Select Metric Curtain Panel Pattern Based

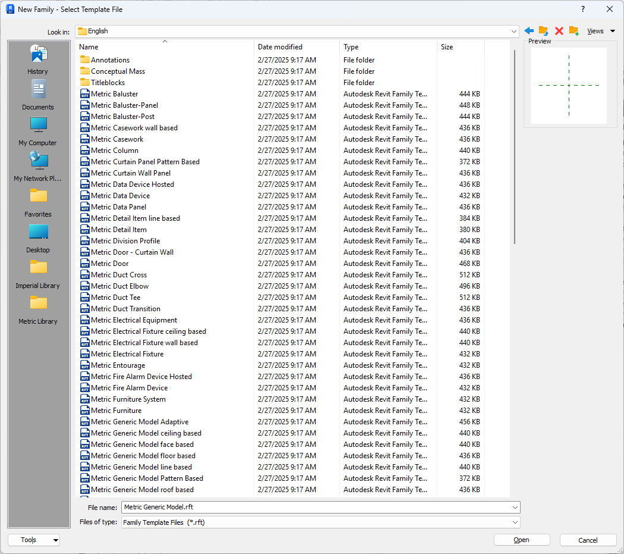coord(145,162)
